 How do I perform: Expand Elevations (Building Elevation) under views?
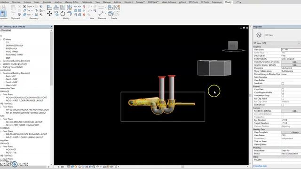point(0,61)
